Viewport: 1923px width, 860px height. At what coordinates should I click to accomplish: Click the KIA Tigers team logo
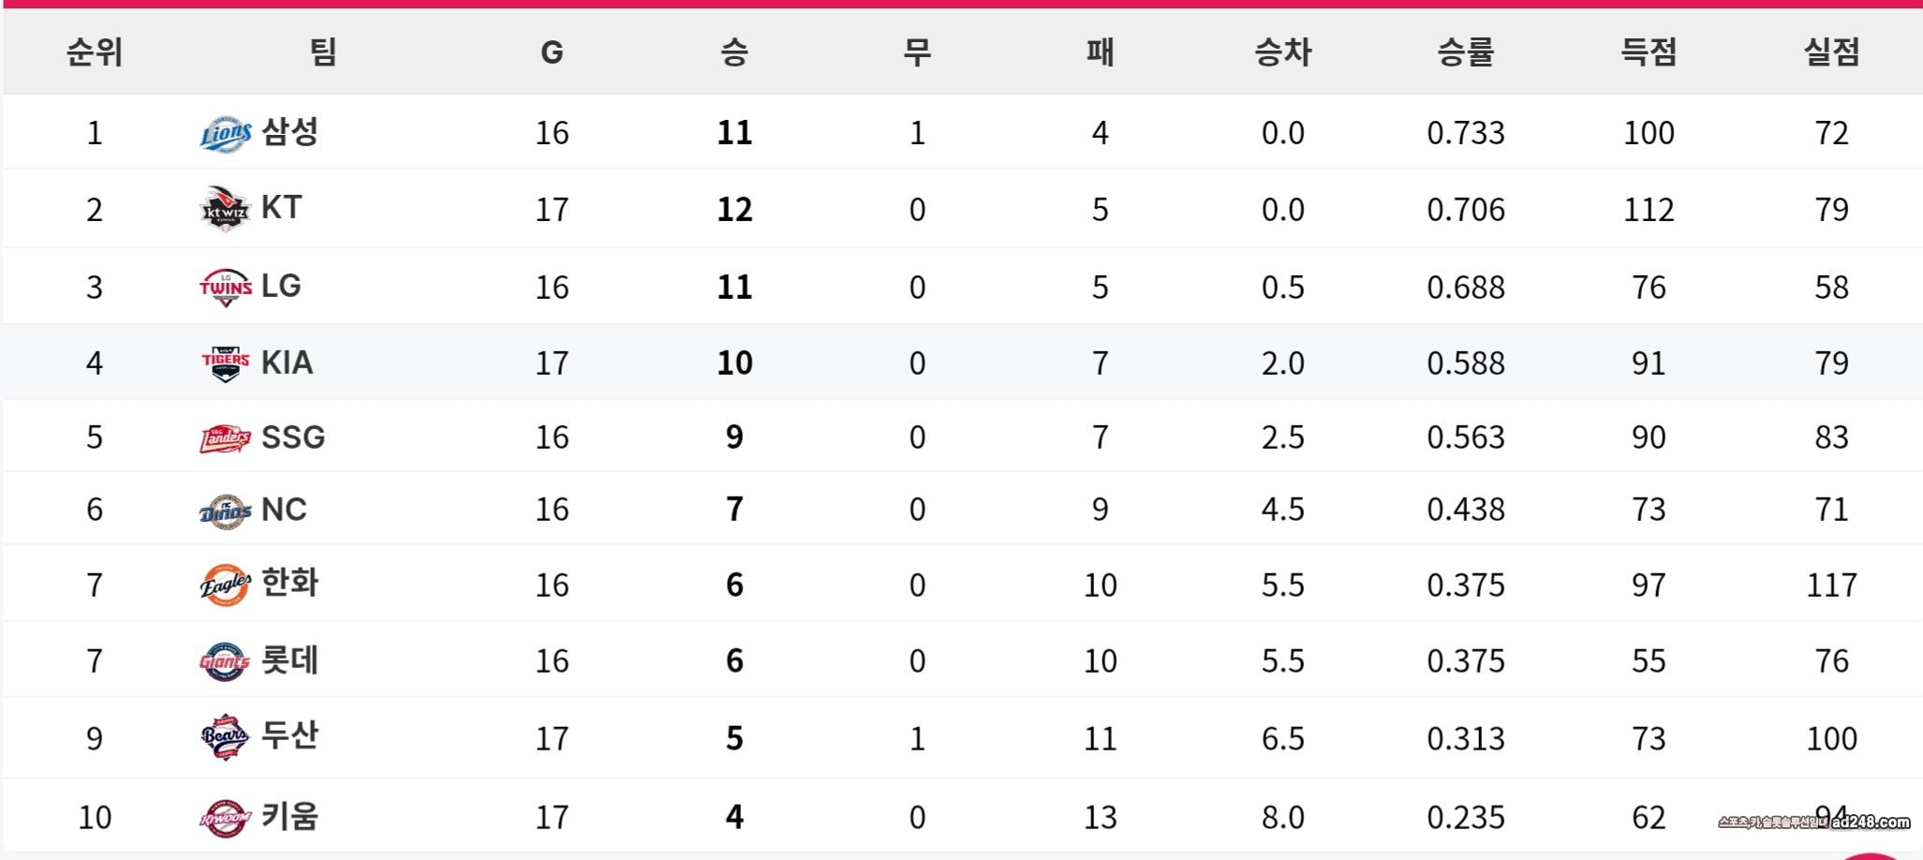[x=225, y=363]
